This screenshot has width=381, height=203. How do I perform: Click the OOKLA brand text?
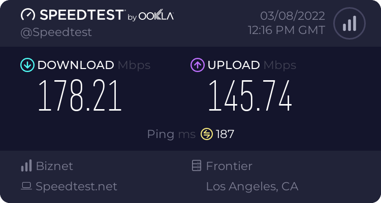click(x=156, y=16)
